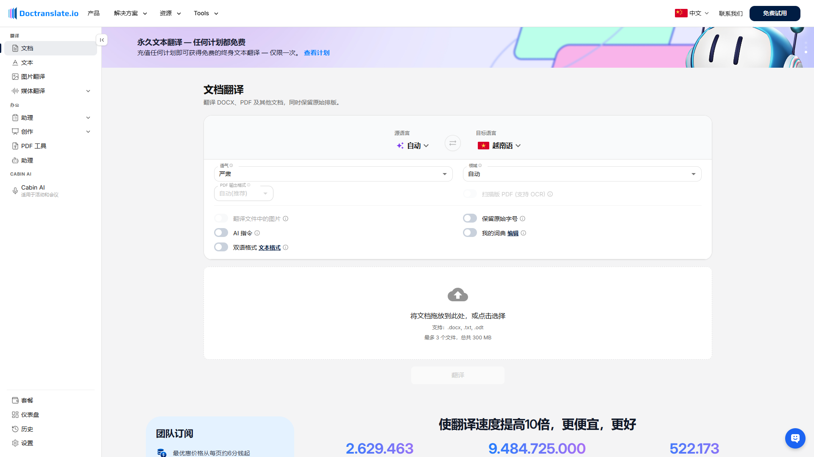
Task: Click 文本格式 link
Action: pyautogui.click(x=270, y=248)
